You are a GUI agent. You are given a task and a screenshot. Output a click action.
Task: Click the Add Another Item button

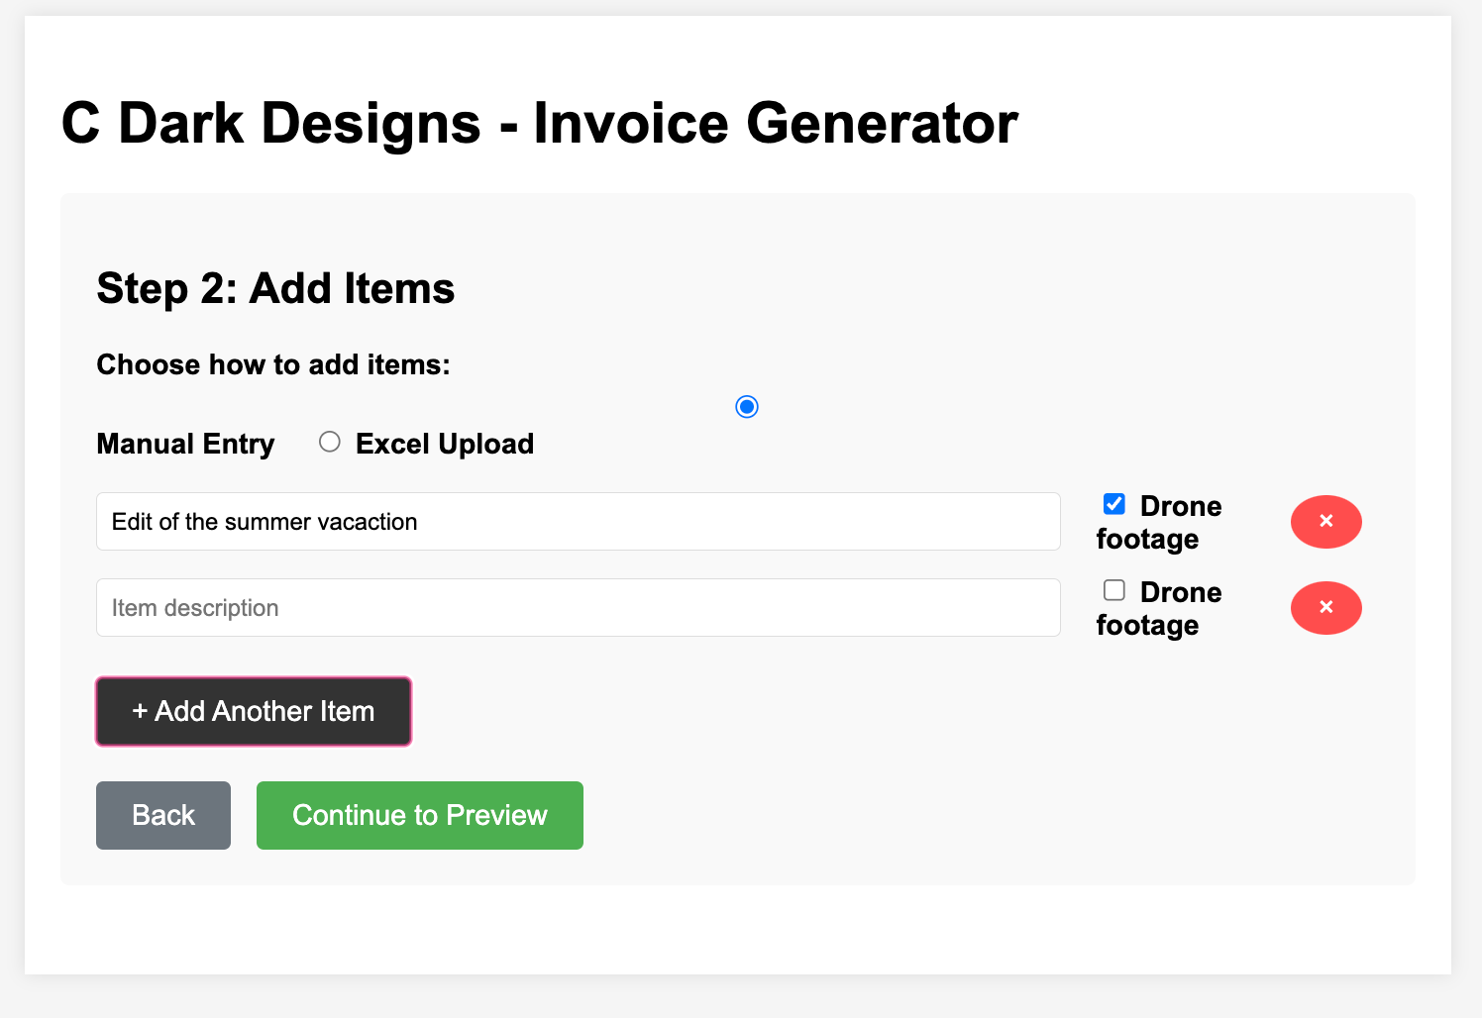coord(254,711)
